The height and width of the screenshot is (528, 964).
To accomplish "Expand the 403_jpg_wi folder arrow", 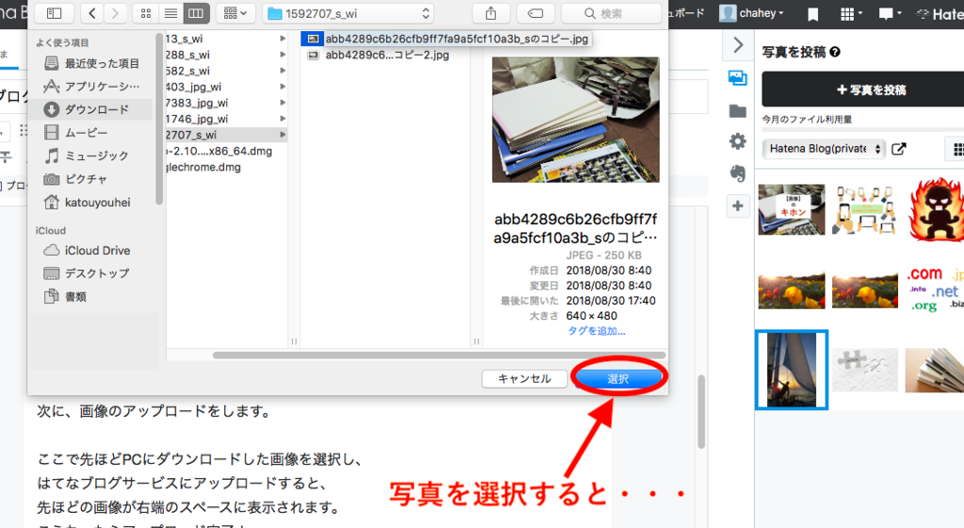I will point(282,87).
